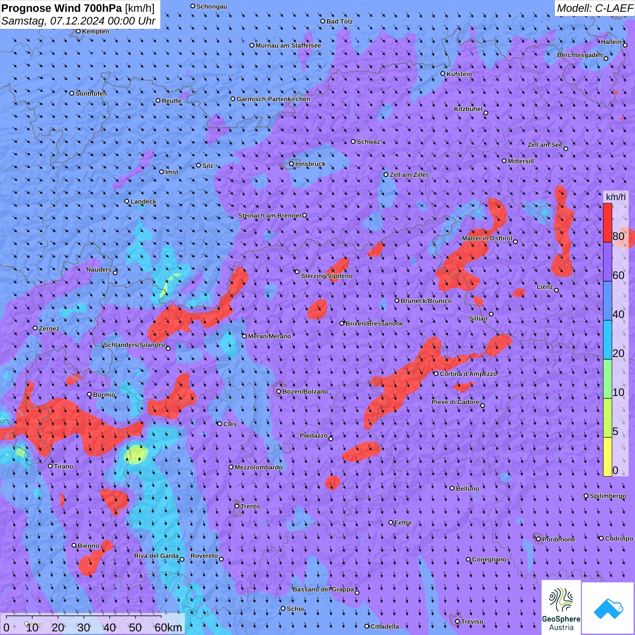Click the Bormio city label
635x635 pixels.
click(104, 395)
